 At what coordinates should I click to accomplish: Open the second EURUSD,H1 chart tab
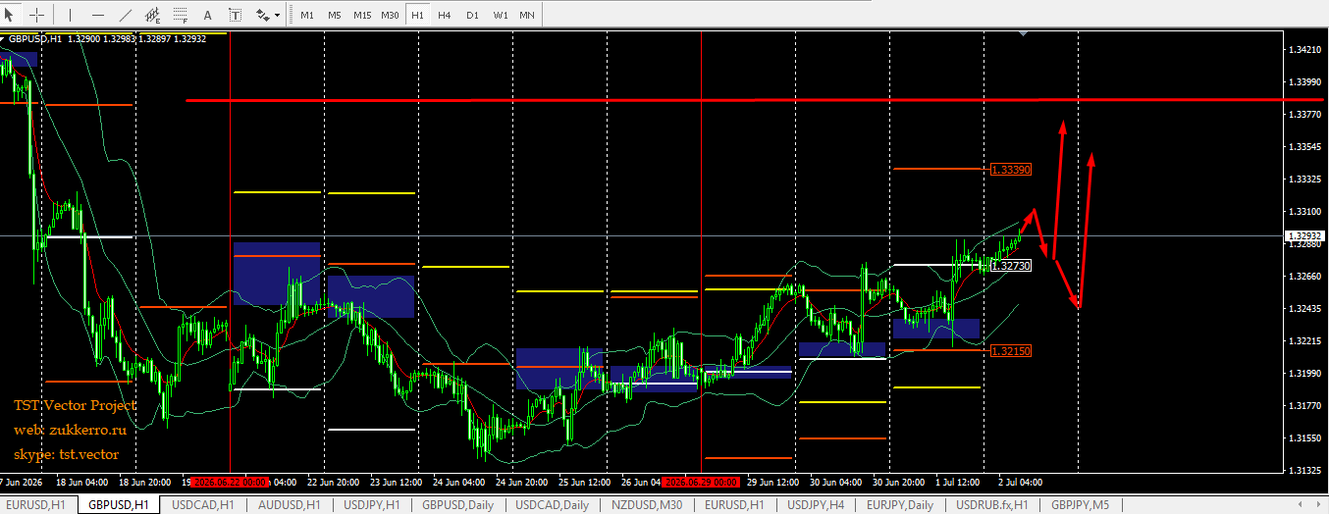[x=735, y=505]
